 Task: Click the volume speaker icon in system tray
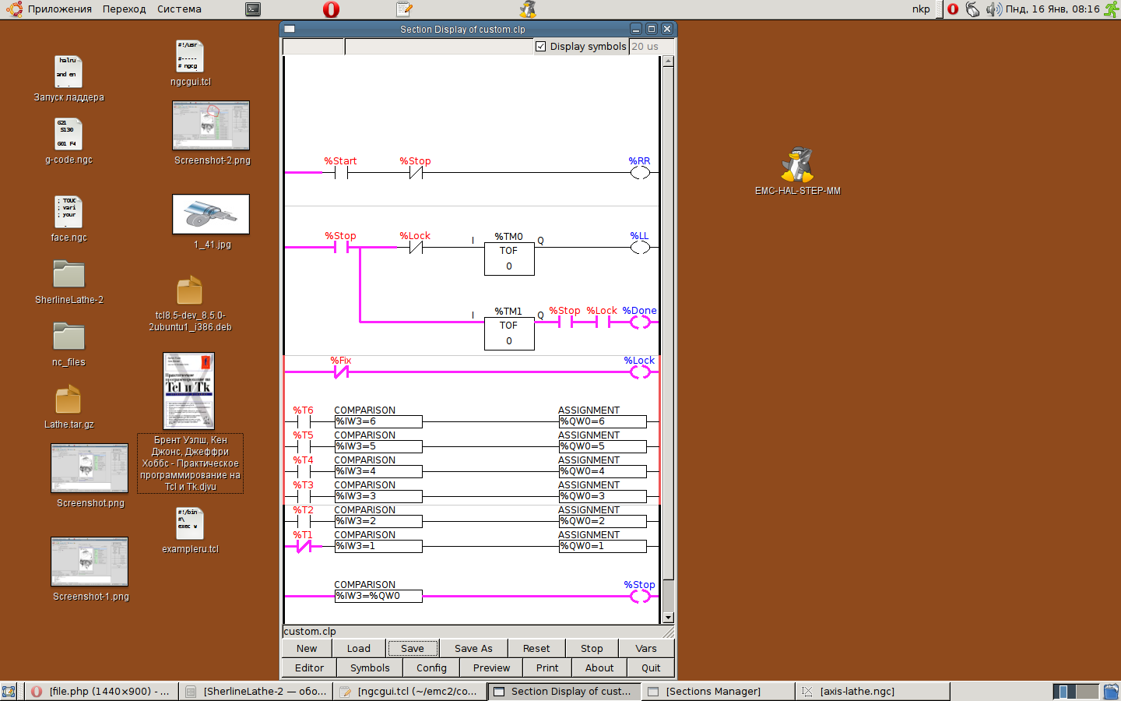993,9
